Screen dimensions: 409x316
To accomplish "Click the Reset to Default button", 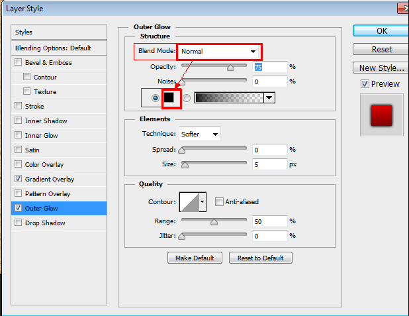I will (x=261, y=258).
